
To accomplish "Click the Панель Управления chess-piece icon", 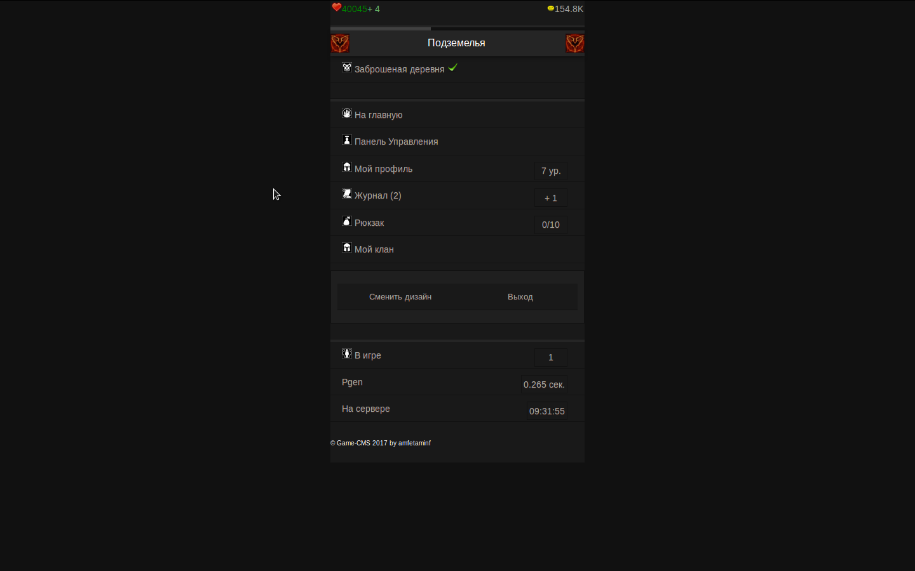I will 347,140.
